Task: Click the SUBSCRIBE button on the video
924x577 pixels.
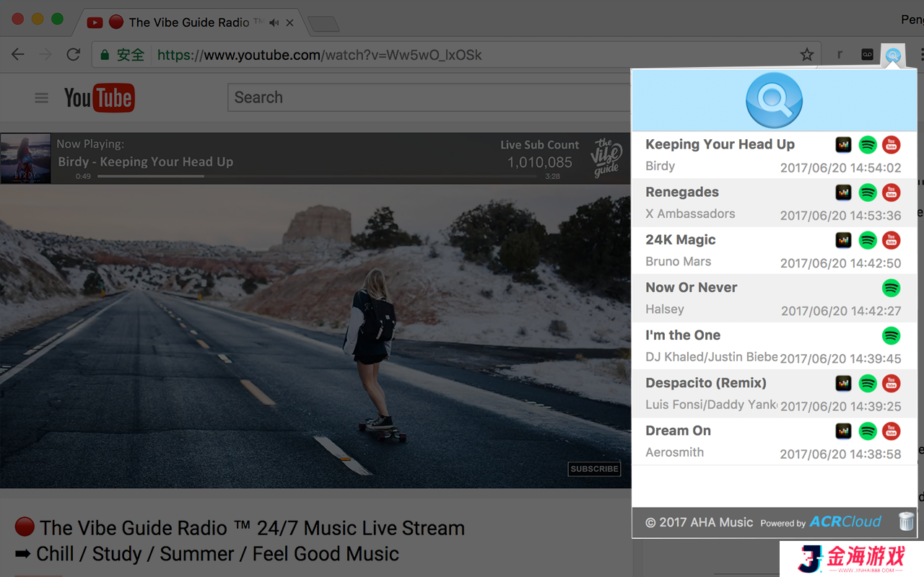Action: 594,469
